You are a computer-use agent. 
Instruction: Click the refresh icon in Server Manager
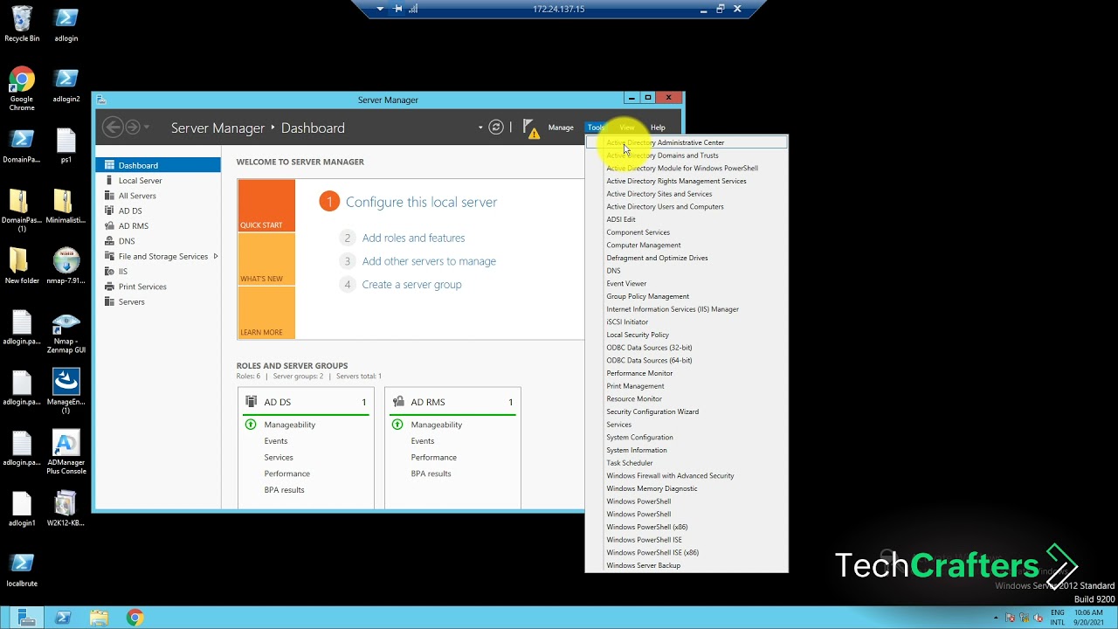click(x=496, y=128)
